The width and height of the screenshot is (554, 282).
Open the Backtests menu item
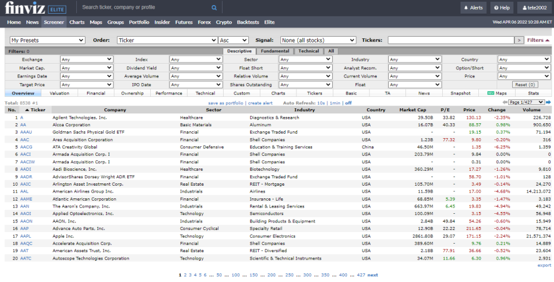pyautogui.click(x=248, y=22)
